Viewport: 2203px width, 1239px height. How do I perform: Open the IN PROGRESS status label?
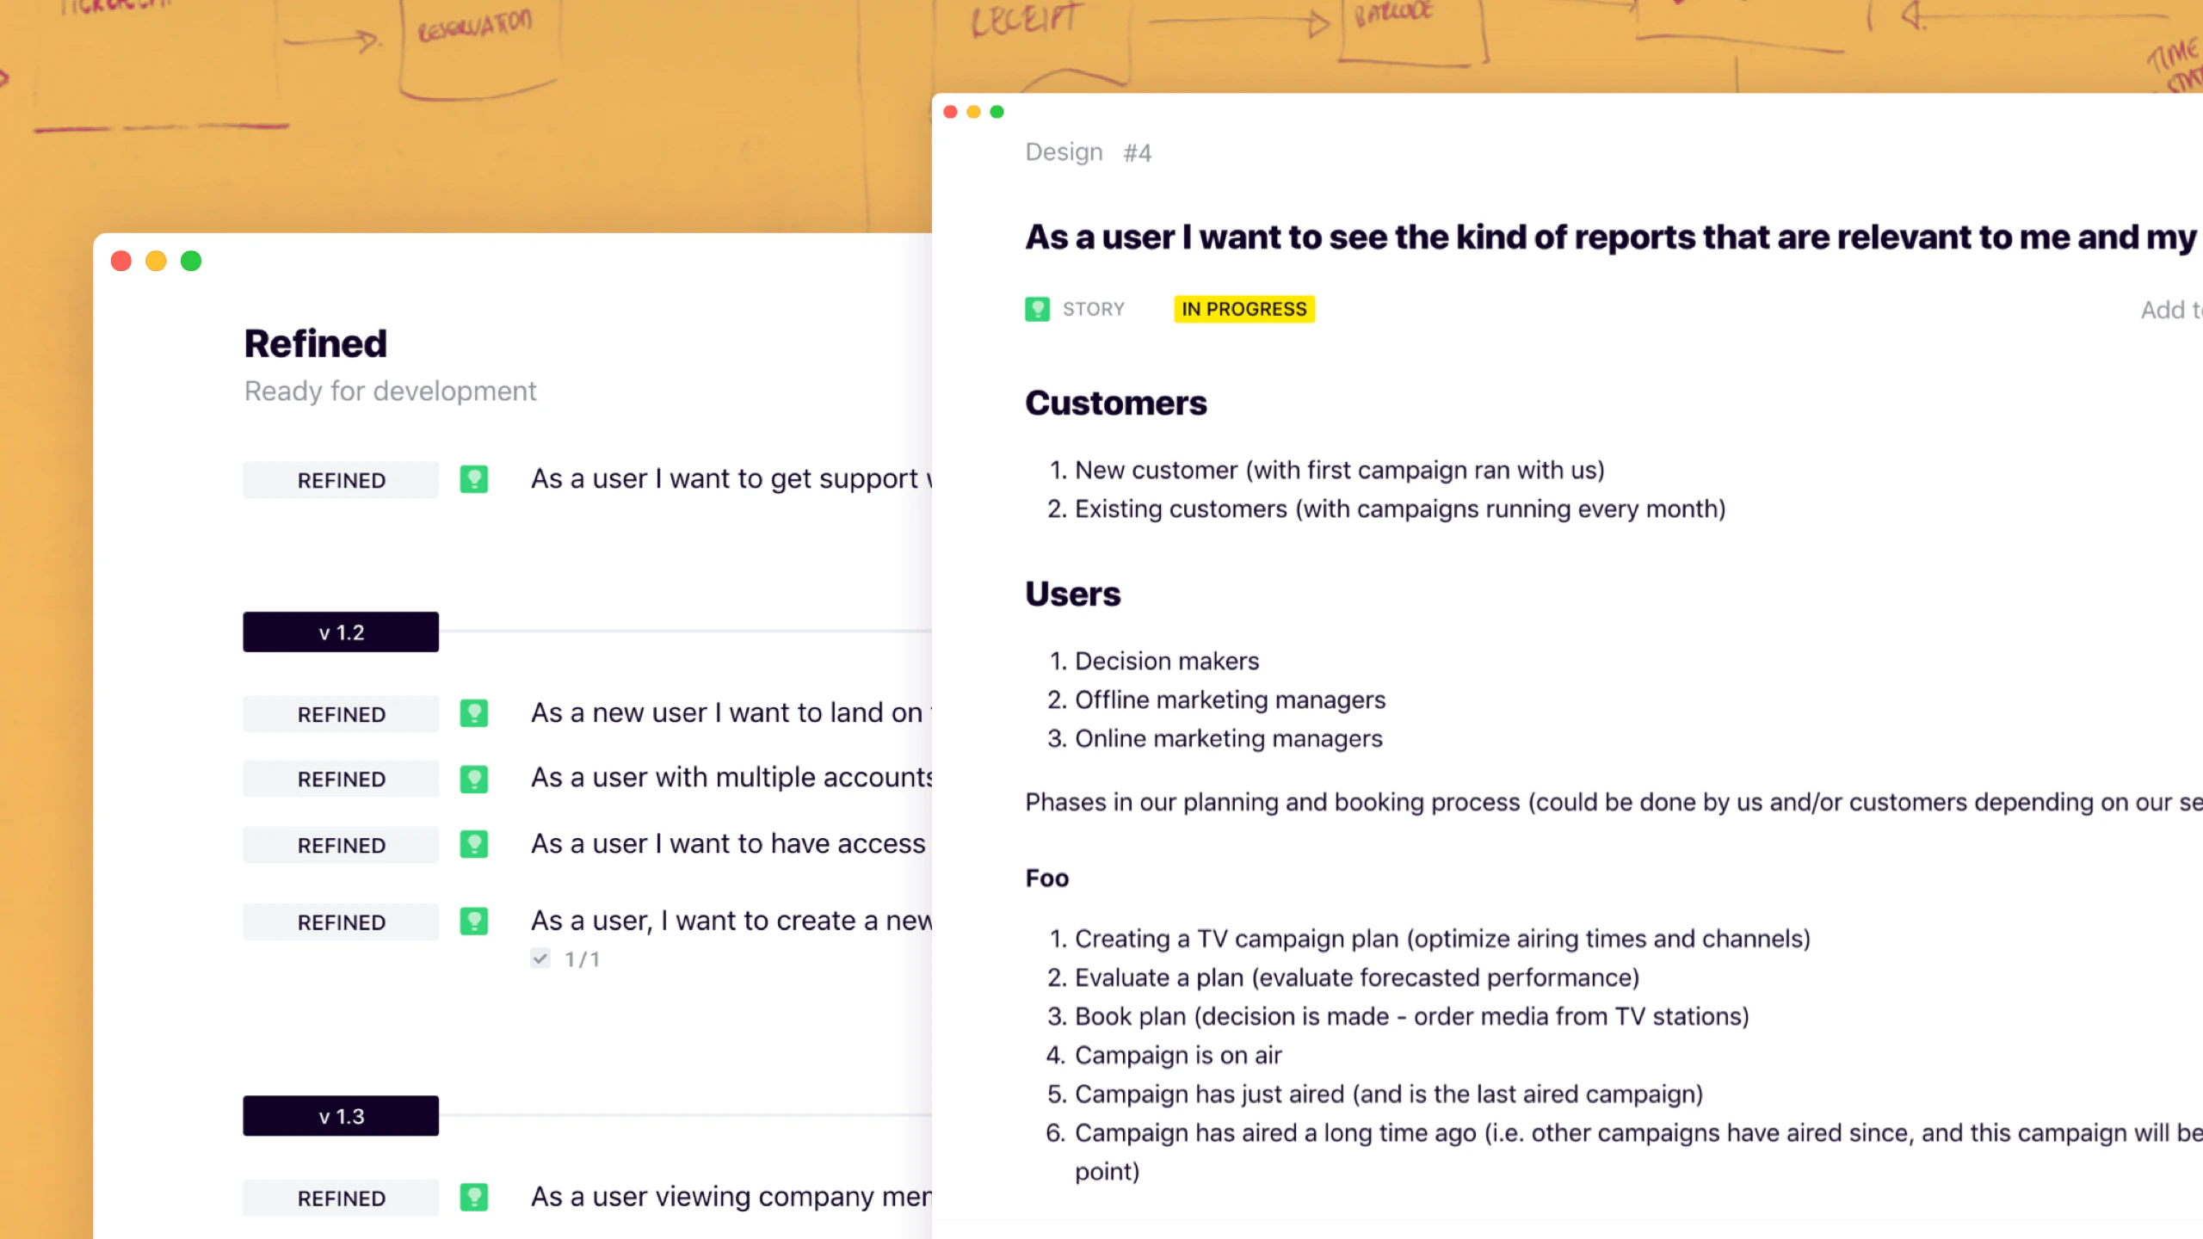click(1243, 309)
